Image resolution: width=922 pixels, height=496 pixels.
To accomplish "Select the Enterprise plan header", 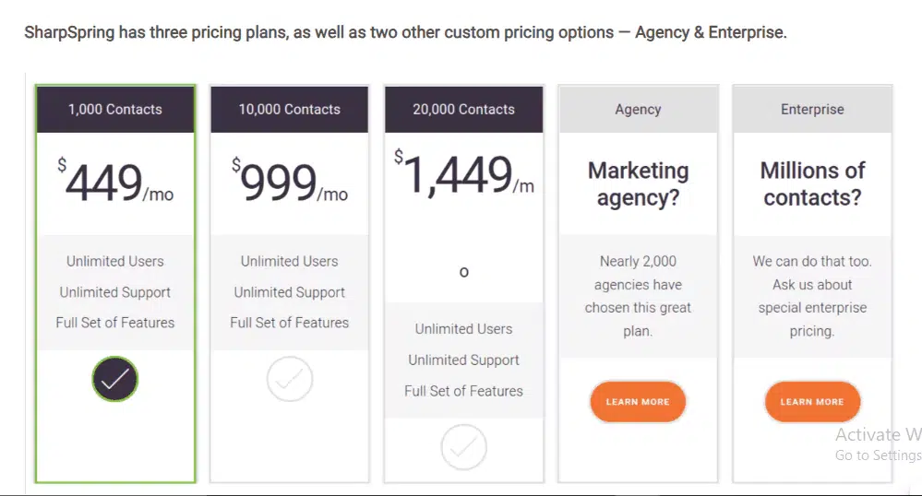I will pos(812,109).
